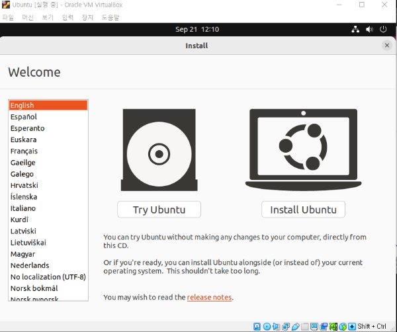
Task: Select Esperanto in the language list
Action: pyautogui.click(x=48, y=128)
